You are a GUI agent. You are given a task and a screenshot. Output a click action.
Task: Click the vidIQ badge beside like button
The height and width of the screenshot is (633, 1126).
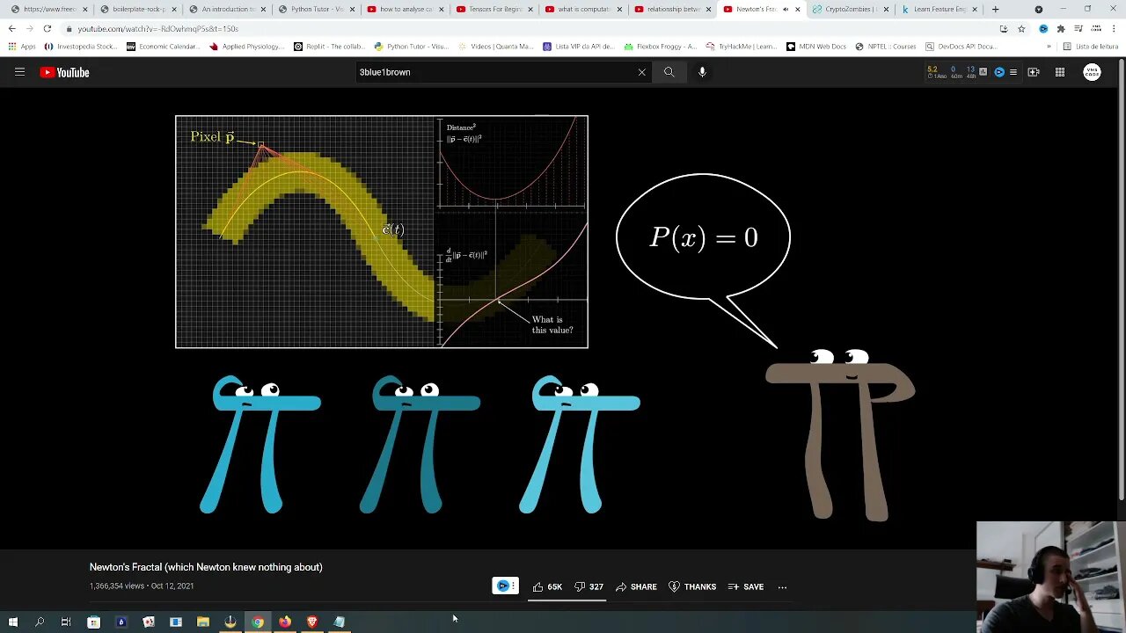[505, 586]
